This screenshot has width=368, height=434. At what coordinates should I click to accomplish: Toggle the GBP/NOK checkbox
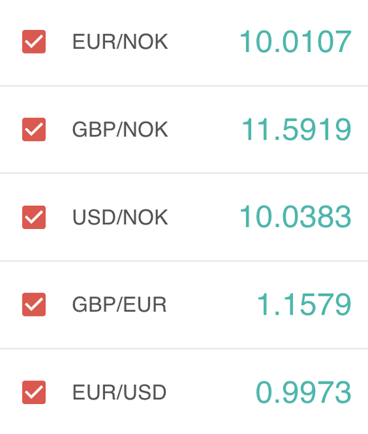[34, 130]
